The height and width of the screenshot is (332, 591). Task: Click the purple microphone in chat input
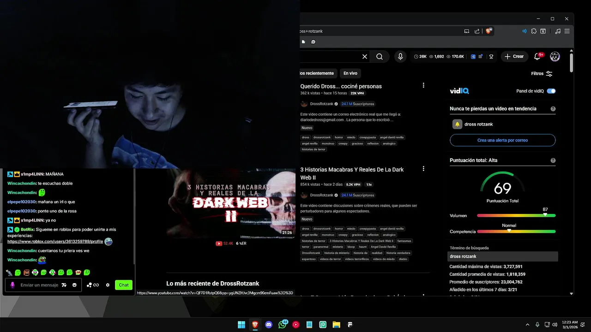(x=13, y=285)
